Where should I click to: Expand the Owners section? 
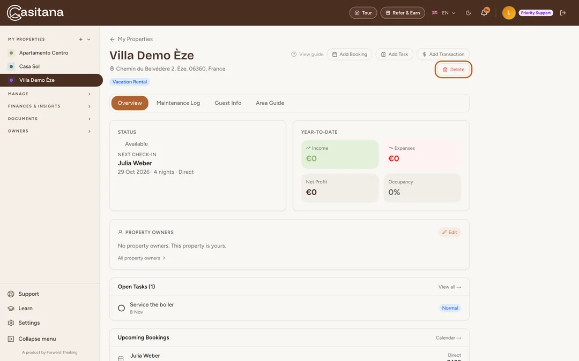50,131
